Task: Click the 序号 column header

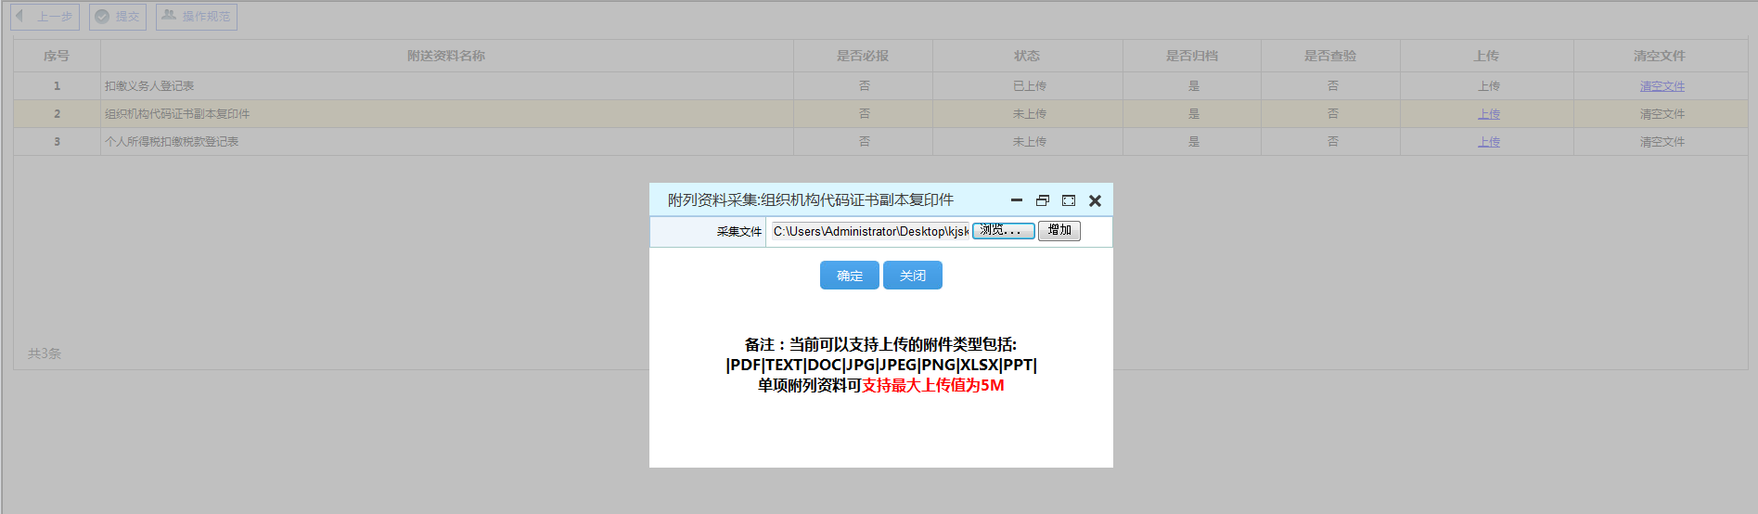Action: tap(57, 56)
